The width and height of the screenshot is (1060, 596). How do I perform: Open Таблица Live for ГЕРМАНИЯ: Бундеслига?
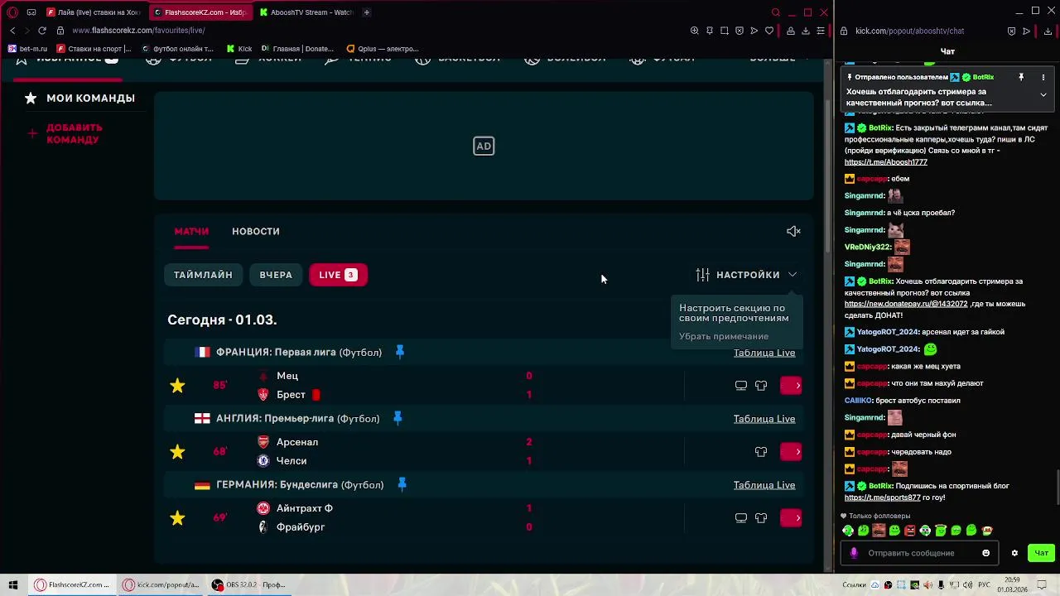pyautogui.click(x=764, y=485)
